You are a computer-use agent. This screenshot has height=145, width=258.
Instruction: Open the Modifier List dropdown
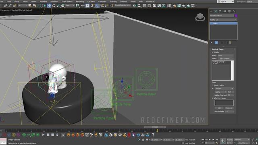pyautogui.click(x=223, y=20)
